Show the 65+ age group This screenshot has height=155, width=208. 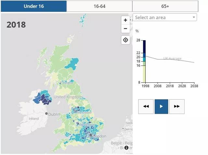(165, 6)
